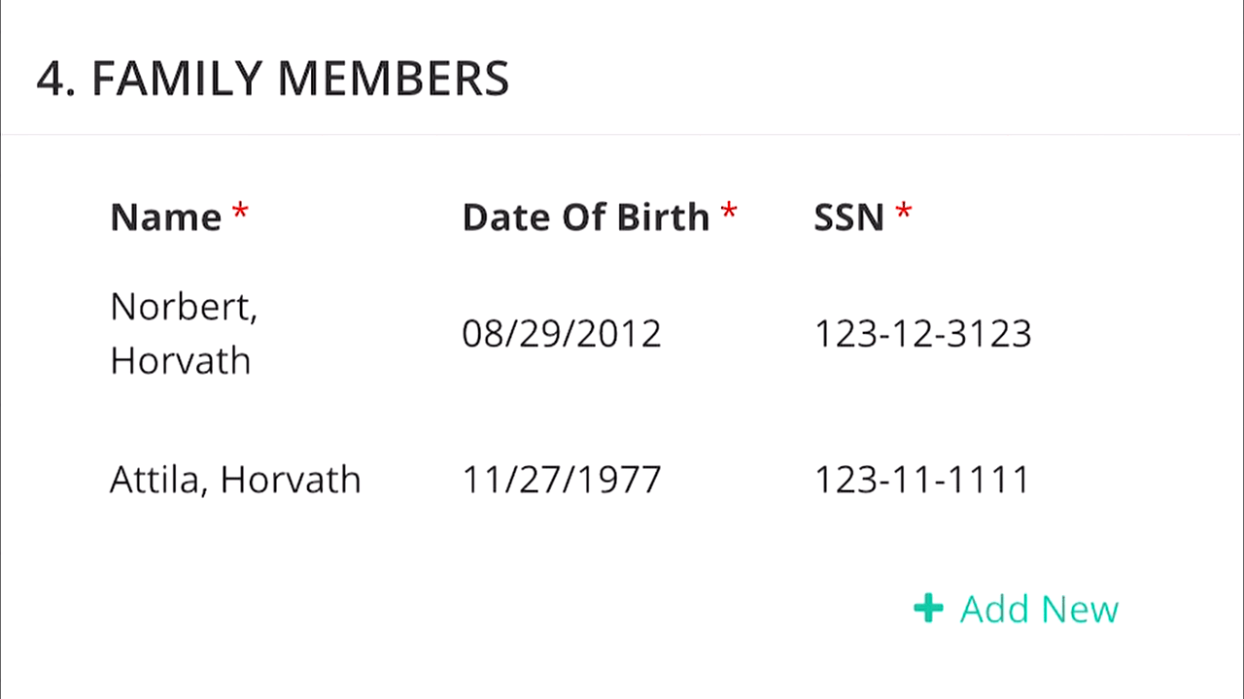Click the plus icon beside Add New
The width and height of the screenshot is (1244, 699).
(928, 609)
